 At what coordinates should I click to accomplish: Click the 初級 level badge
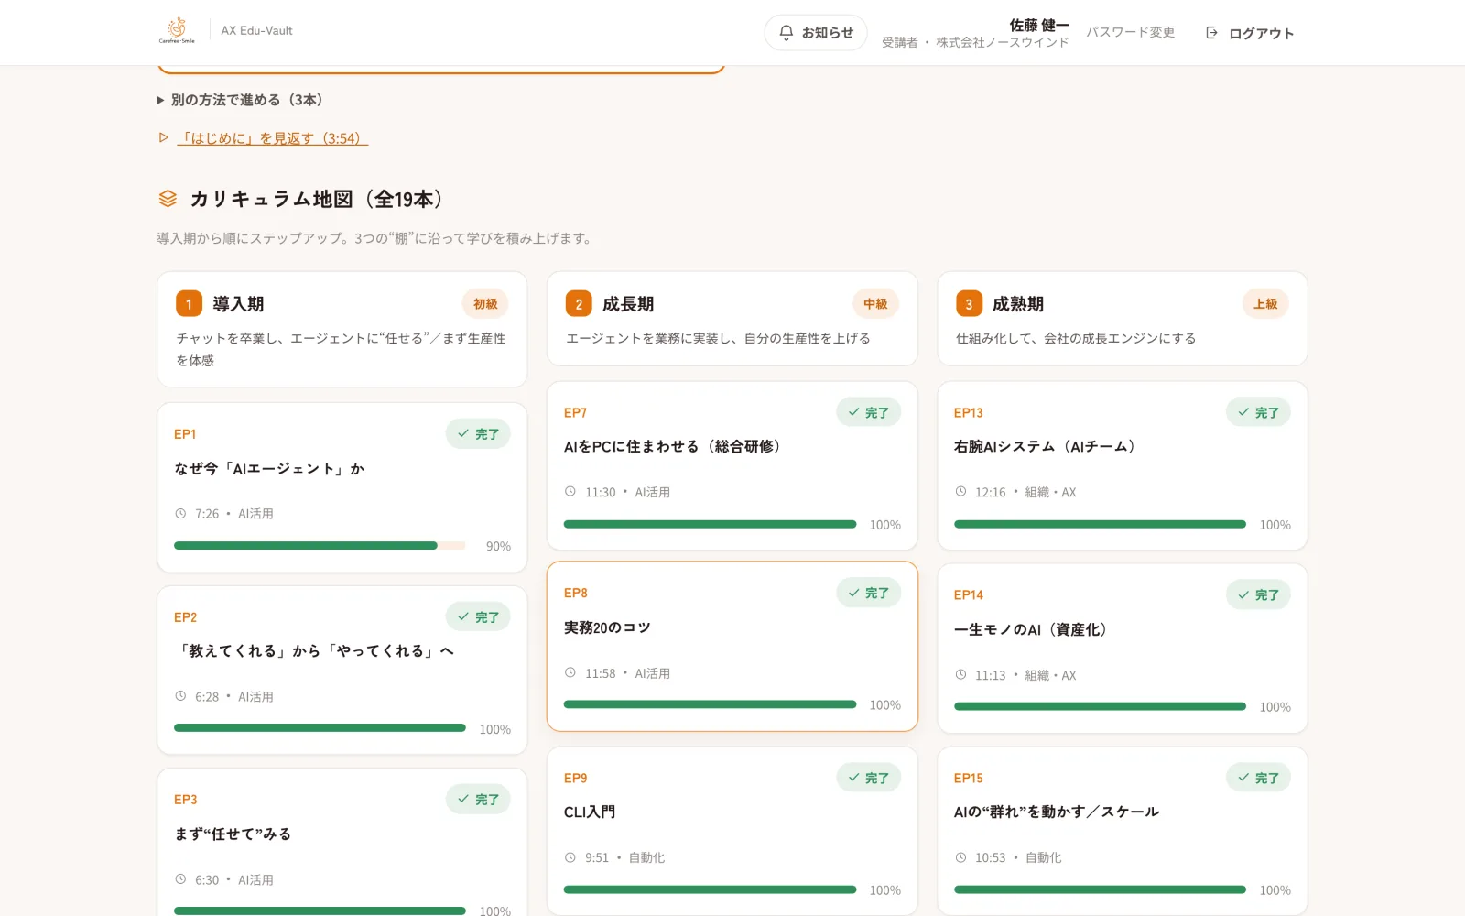coord(485,304)
